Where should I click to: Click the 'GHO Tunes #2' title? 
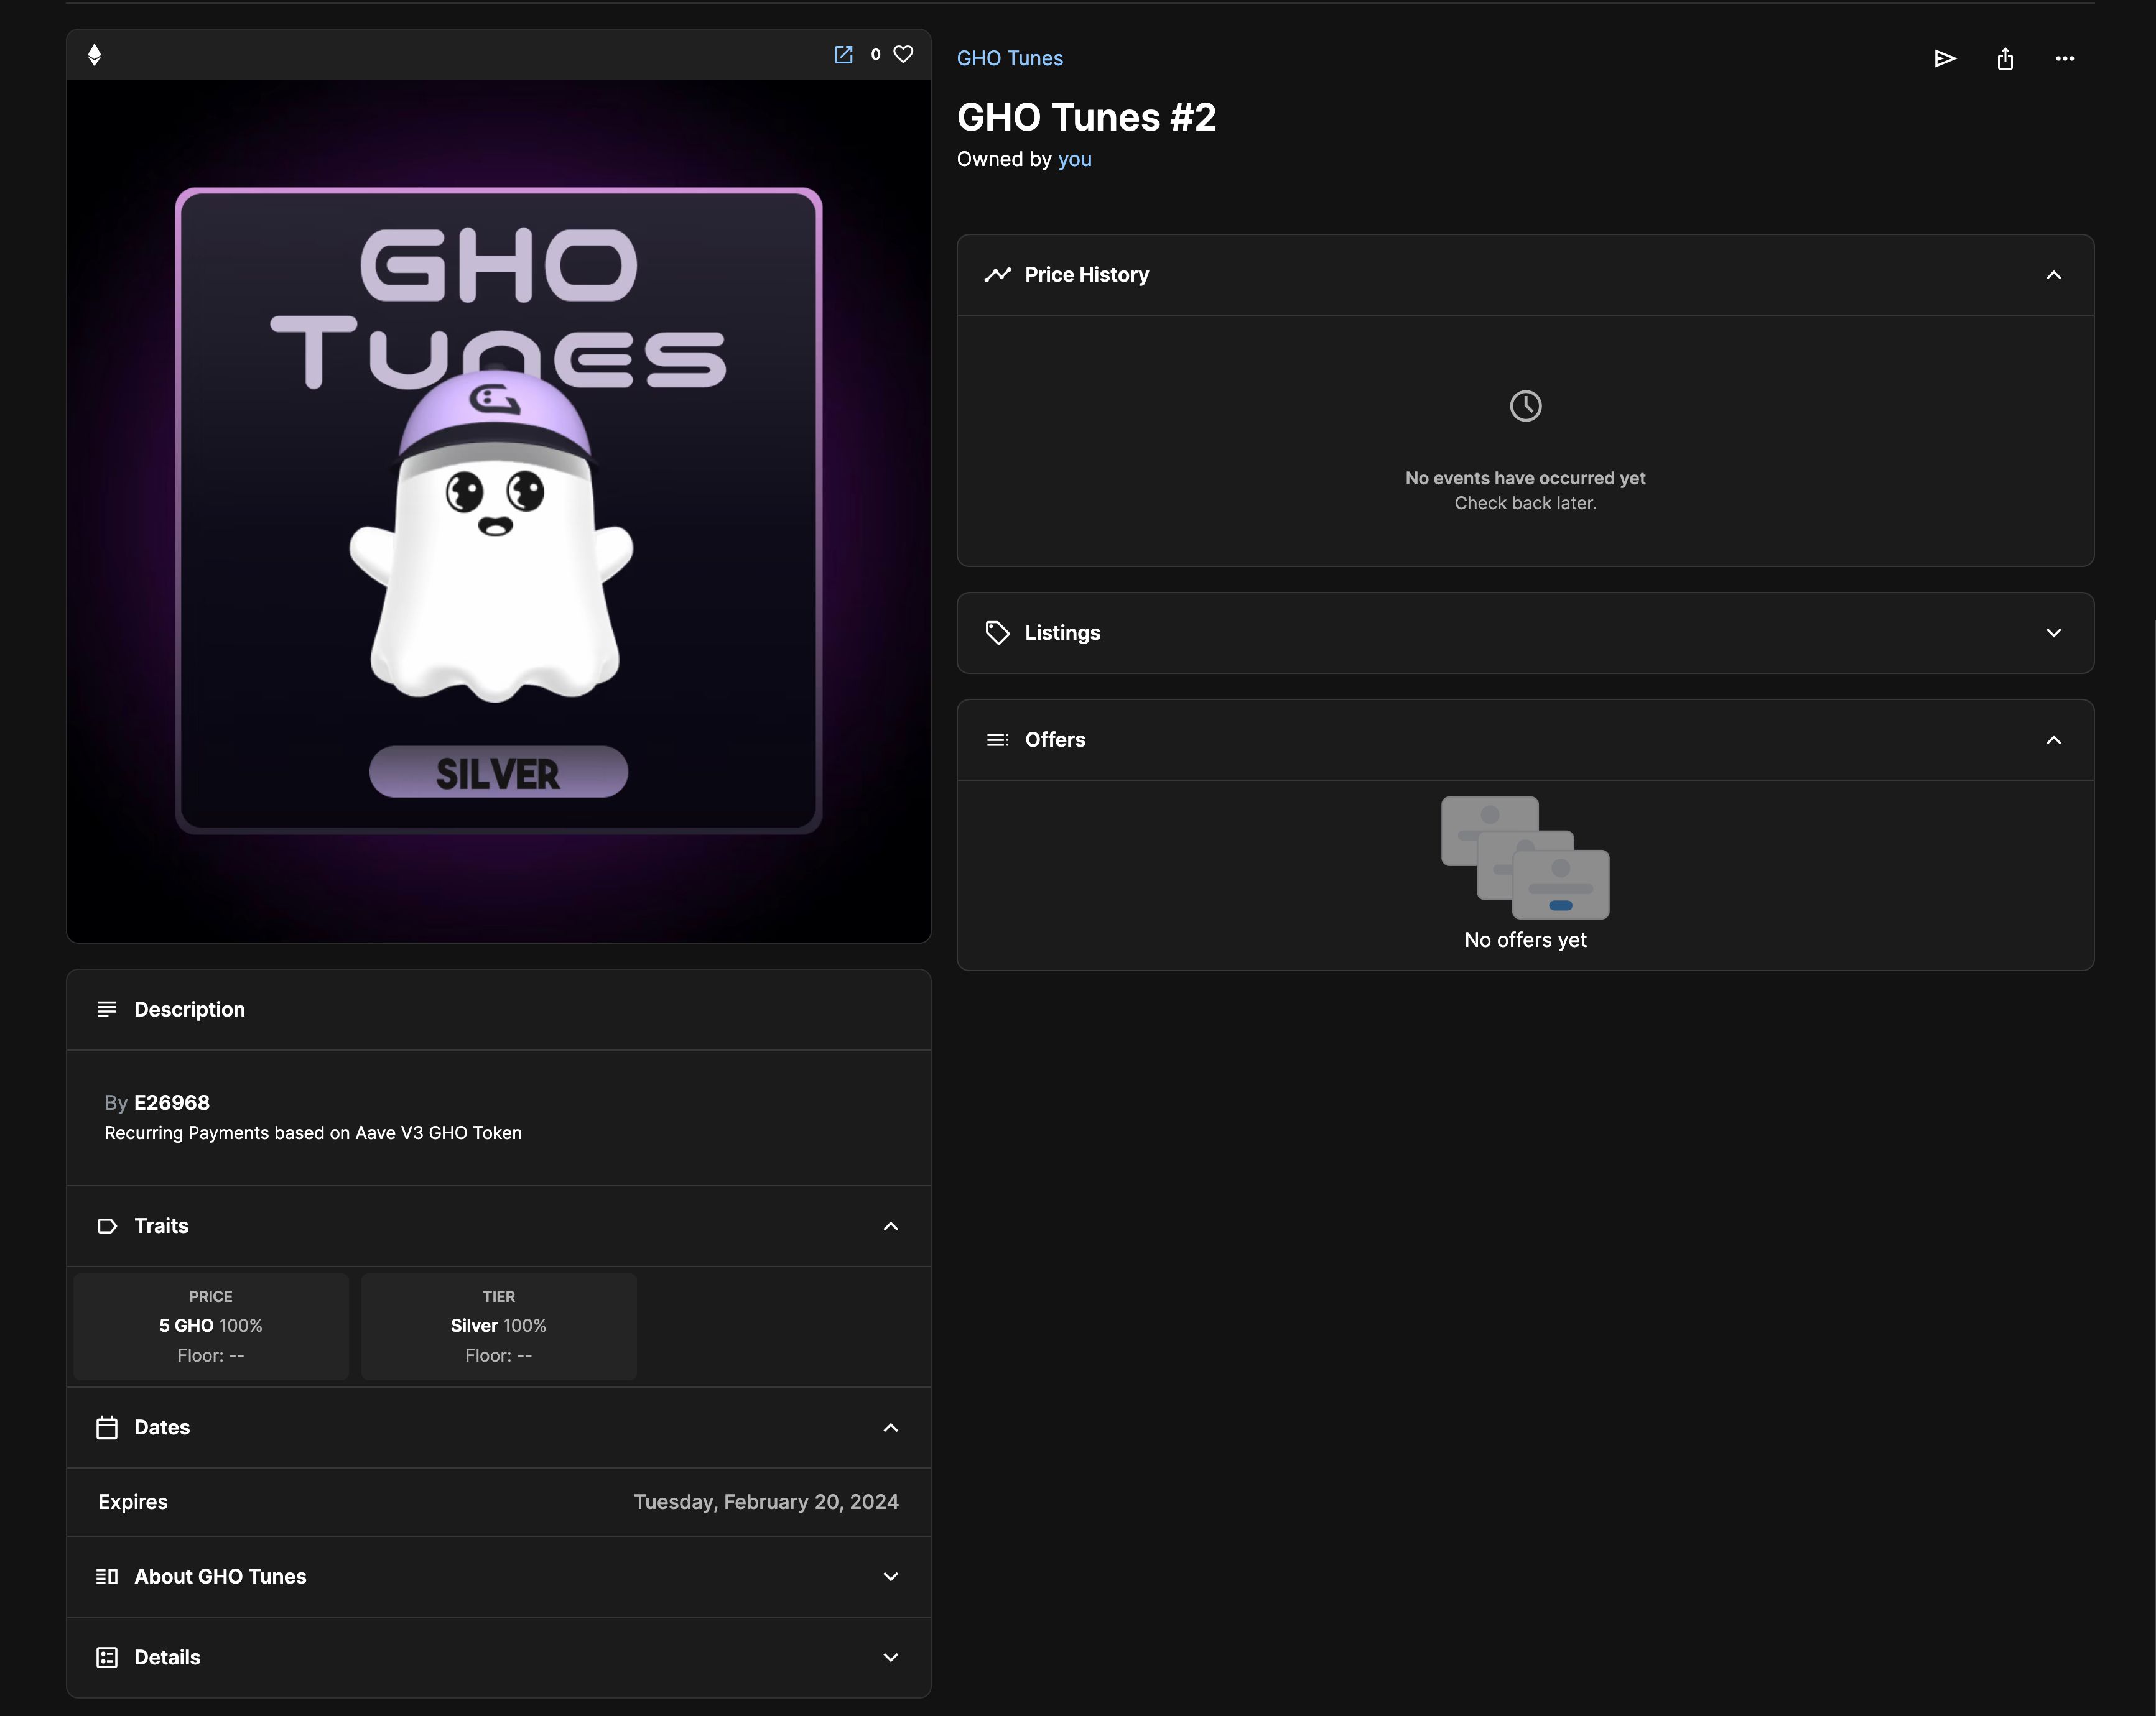1086,117
